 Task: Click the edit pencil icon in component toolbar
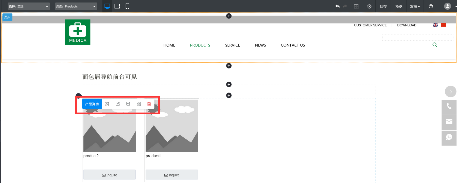coord(118,104)
